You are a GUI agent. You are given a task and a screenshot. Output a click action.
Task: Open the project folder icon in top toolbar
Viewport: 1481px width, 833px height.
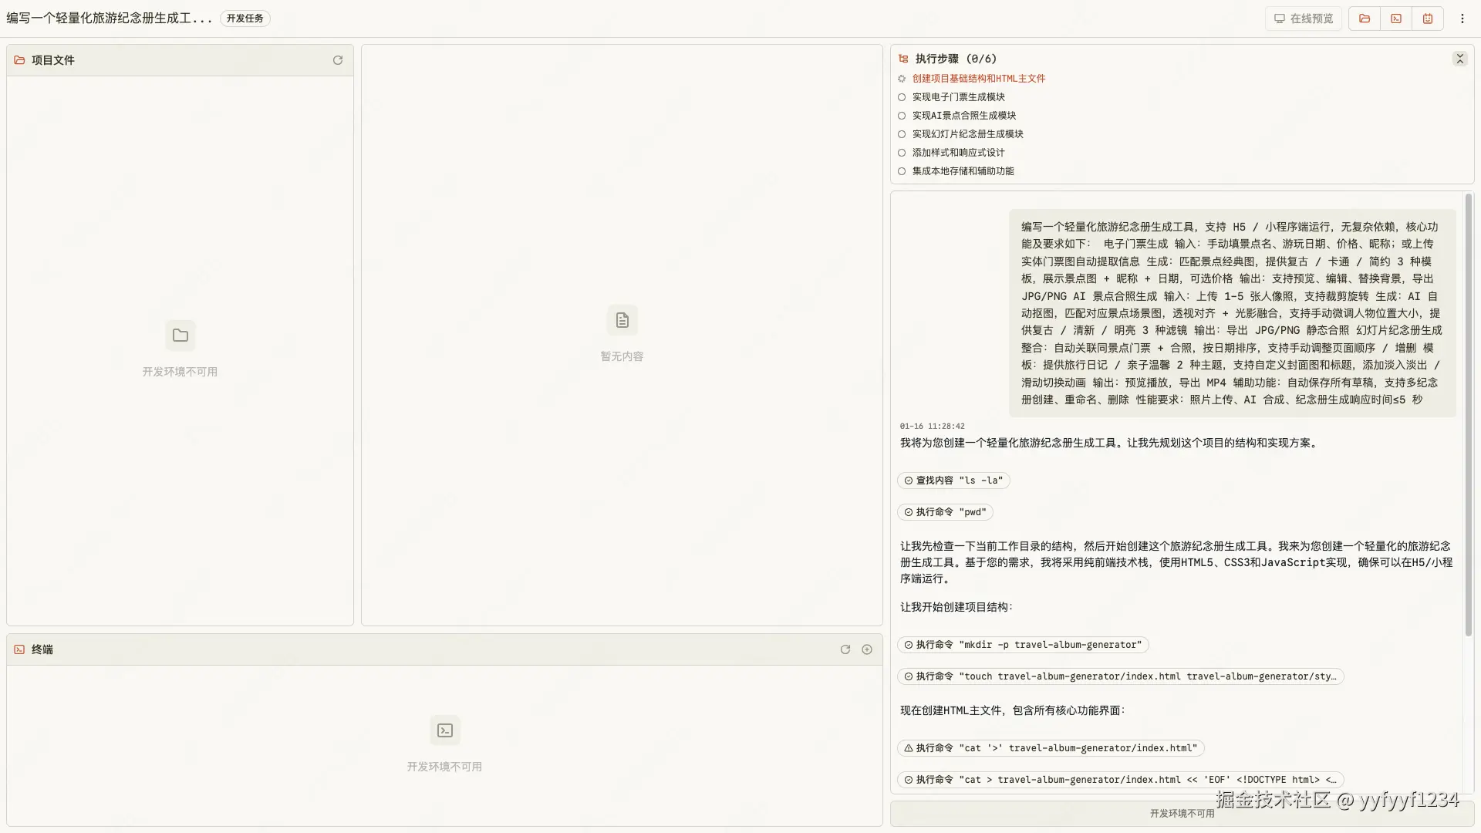1363,19
